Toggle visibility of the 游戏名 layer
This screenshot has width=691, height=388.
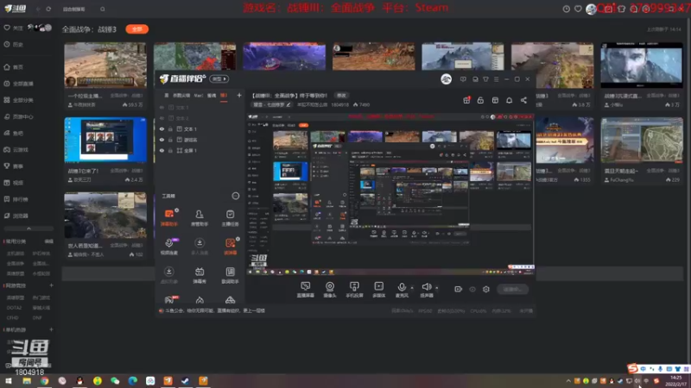tap(162, 140)
